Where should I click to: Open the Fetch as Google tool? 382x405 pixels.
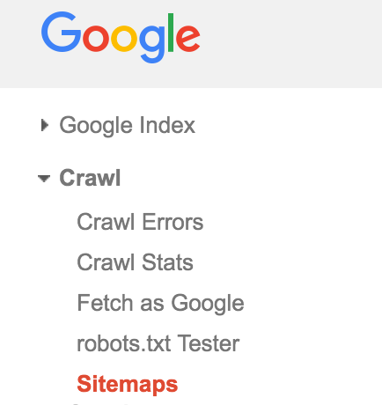[160, 304]
